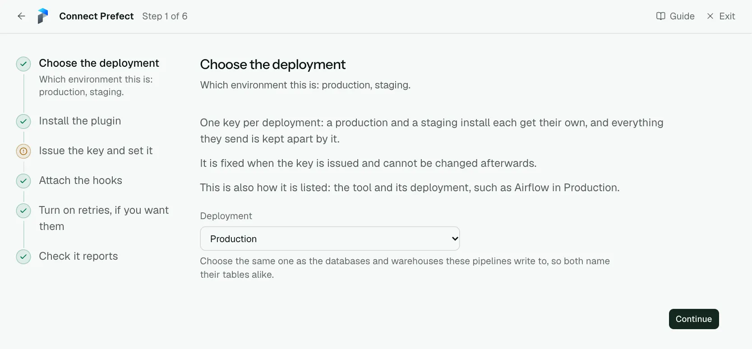Click the warning icon beside Issue the key
Screen dimensions: 752x349
pyautogui.click(x=23, y=151)
